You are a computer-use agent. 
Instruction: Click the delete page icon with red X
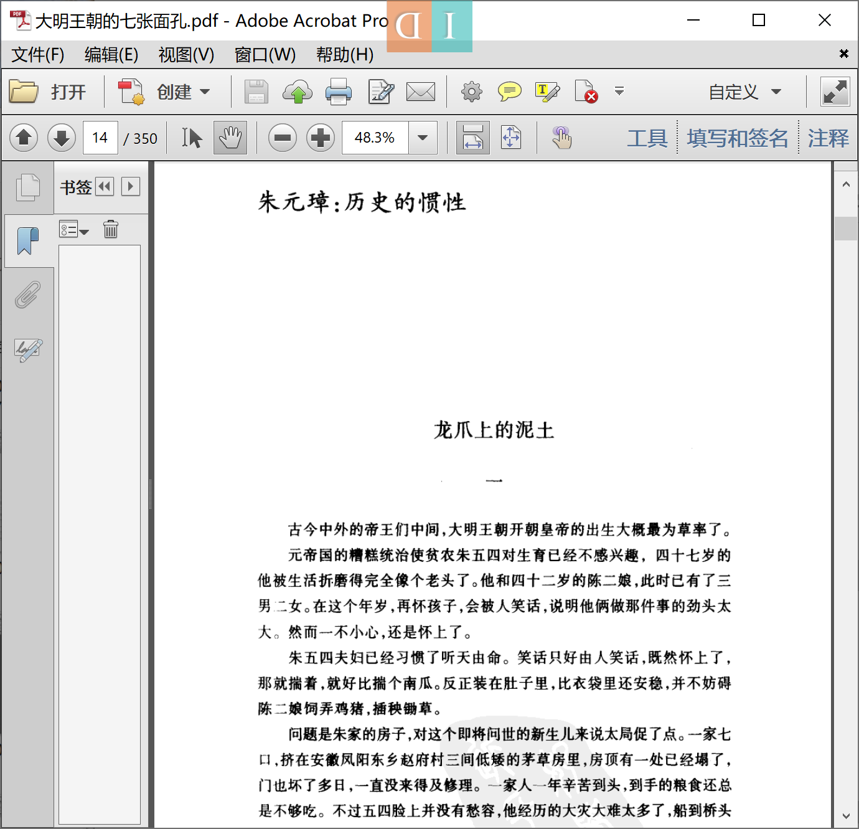(586, 92)
